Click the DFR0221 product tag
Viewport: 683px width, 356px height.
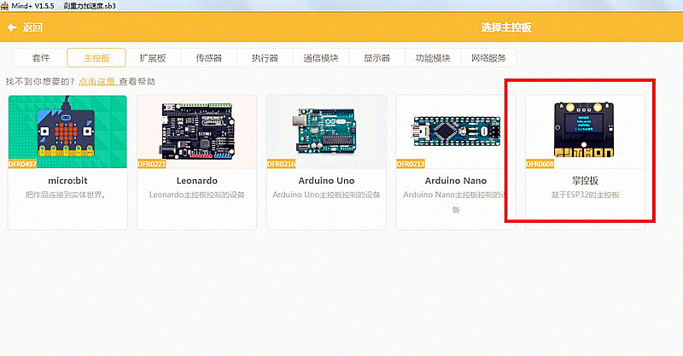152,164
